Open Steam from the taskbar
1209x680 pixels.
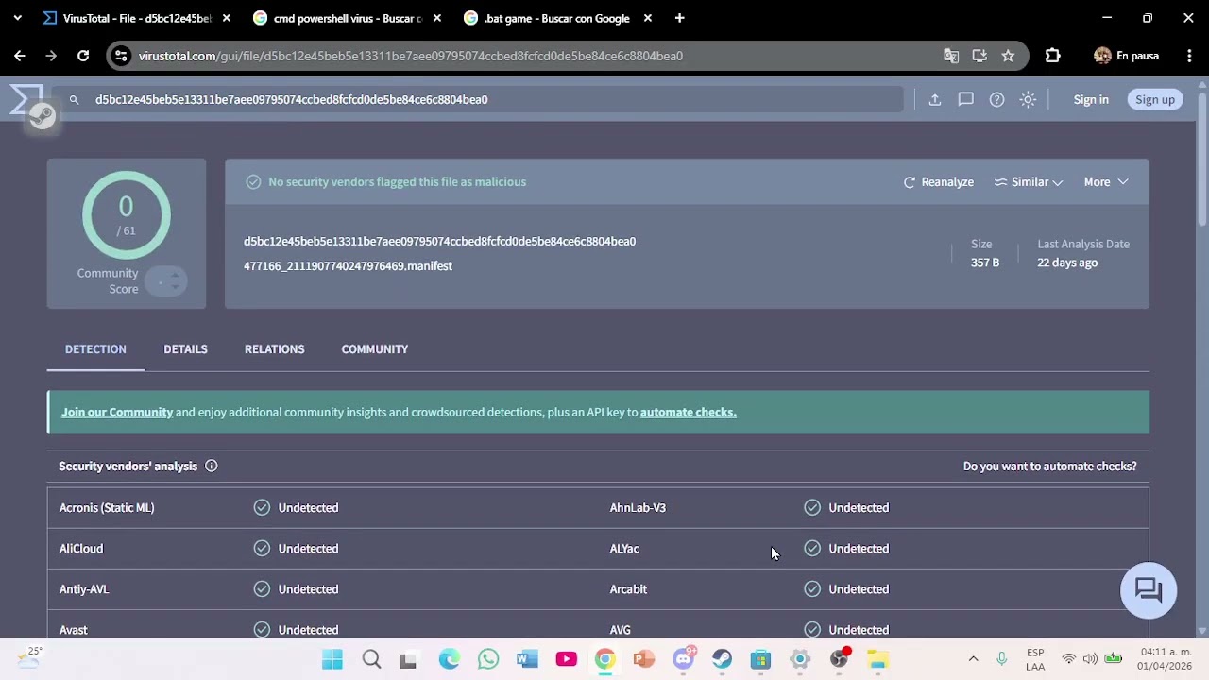point(722,659)
